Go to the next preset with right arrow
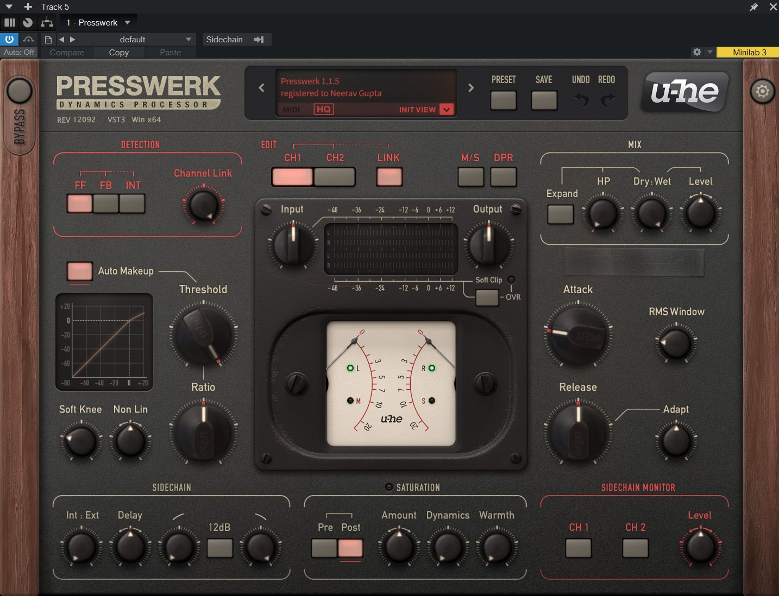 pyautogui.click(x=470, y=88)
